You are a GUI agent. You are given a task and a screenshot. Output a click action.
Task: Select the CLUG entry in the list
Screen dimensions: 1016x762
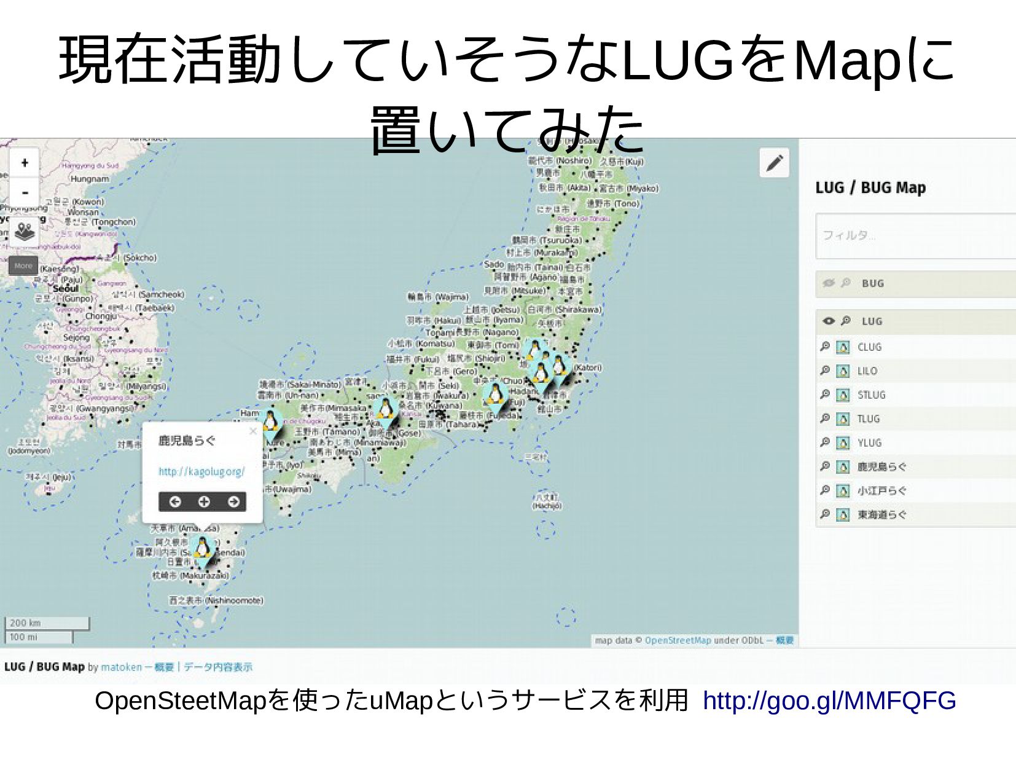pos(869,347)
